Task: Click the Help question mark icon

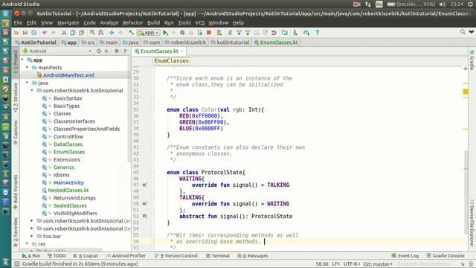Action: 318,33
